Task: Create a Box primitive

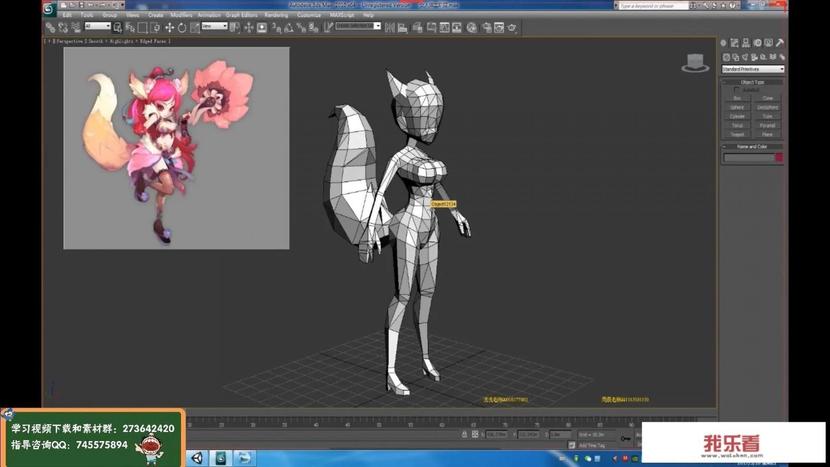Action: pos(737,98)
